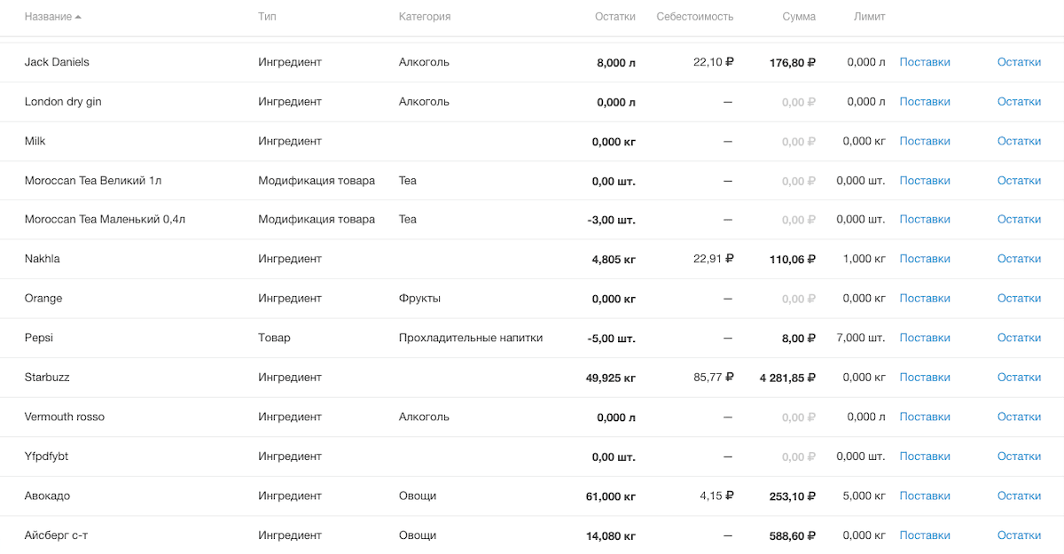Open Остатки link for Vermouth rosso
Screen dimensions: 1064x554
tap(1019, 417)
